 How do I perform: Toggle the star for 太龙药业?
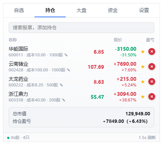pos(143,82)
